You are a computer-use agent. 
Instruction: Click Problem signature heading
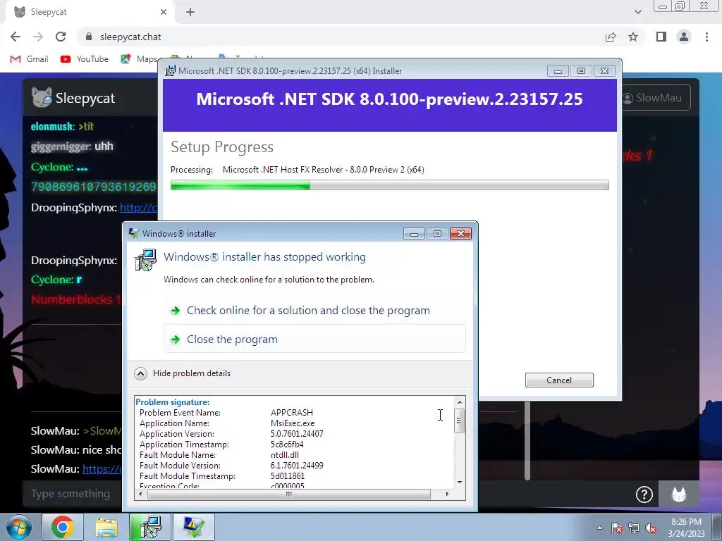(173, 402)
